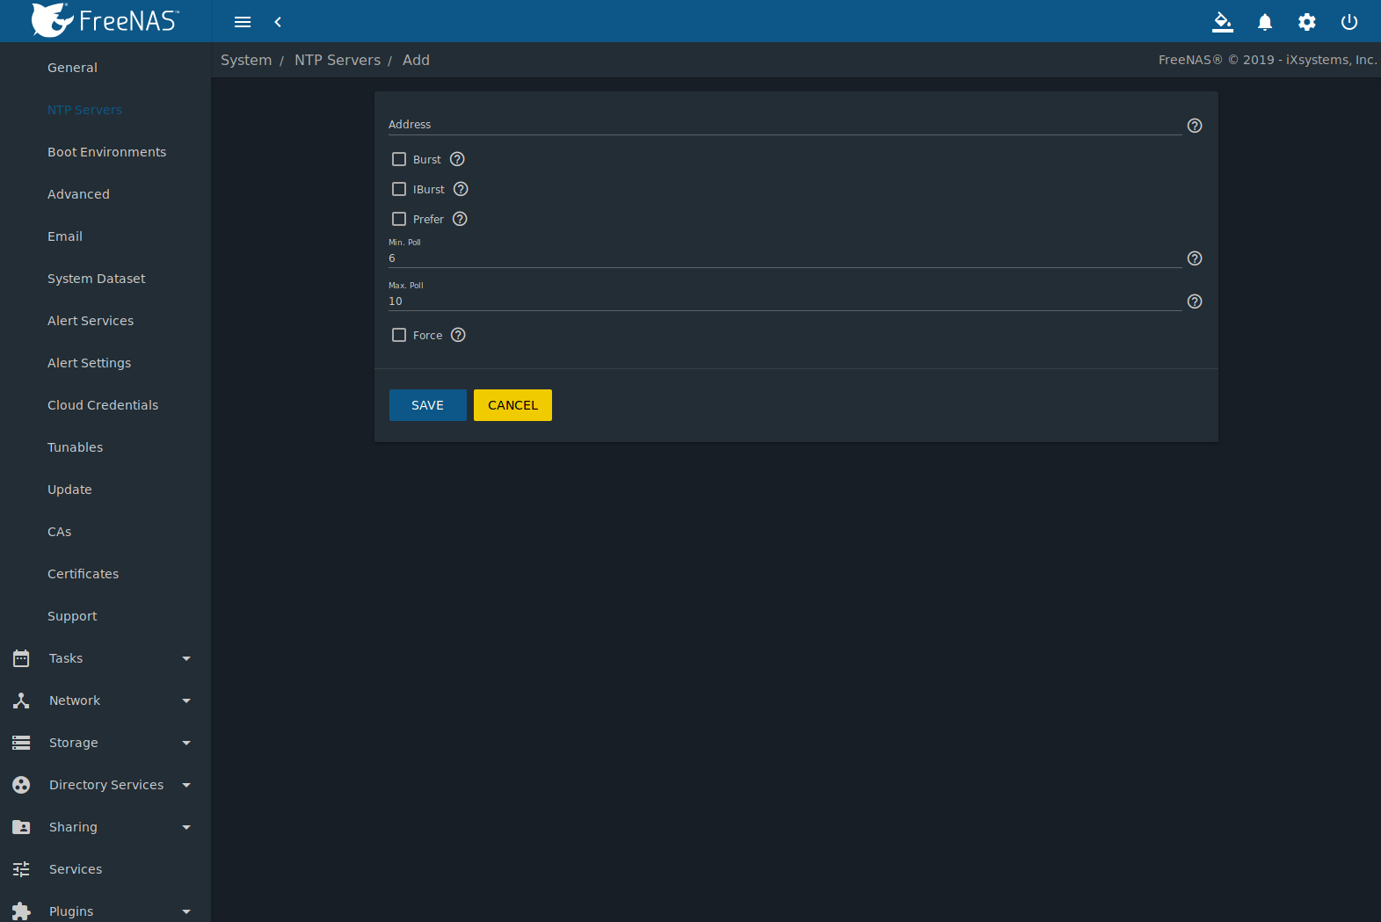This screenshot has height=922, width=1381.
Task: Expand the Tasks menu arrow
Action: [186, 658]
